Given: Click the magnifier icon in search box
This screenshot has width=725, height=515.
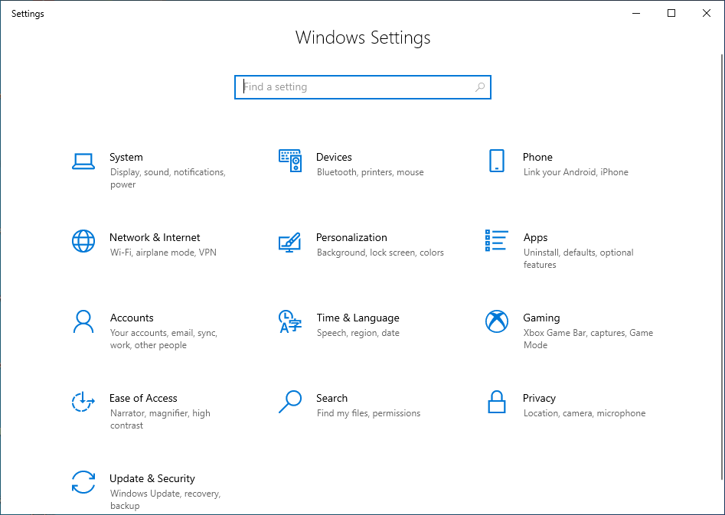Looking at the screenshot, I should 480,87.
